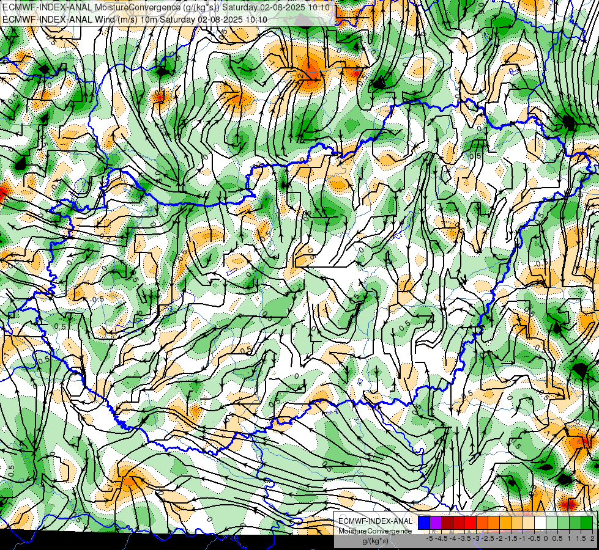599x550 pixels.
Task: Click the 2 tick label ending the legend
Action: 592,538
